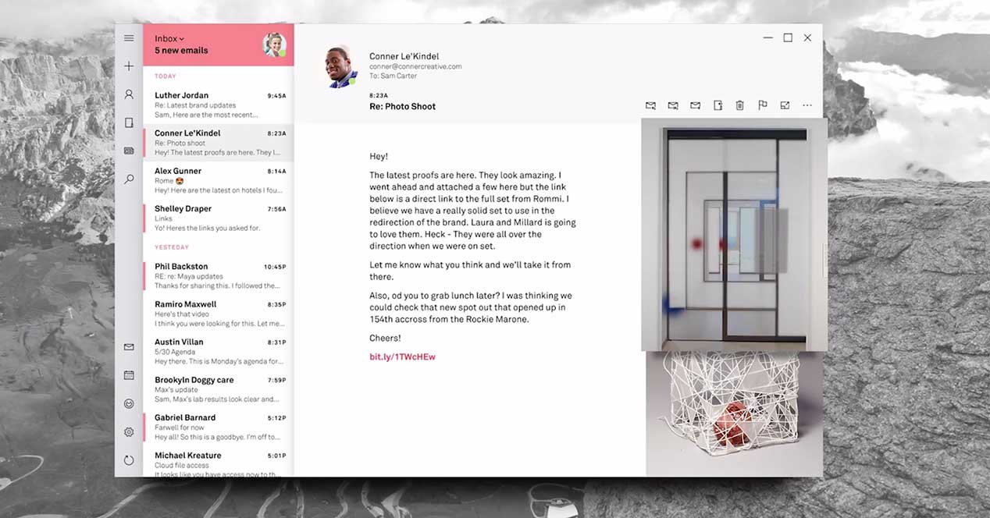Viewport: 990px width, 518px height.
Task: Click the smiley face icon in sidebar
Action: pyautogui.click(x=129, y=403)
